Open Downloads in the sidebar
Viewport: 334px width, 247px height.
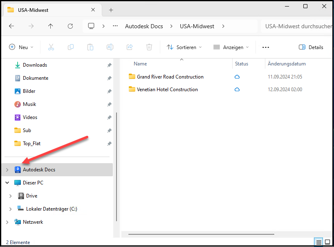click(x=35, y=65)
